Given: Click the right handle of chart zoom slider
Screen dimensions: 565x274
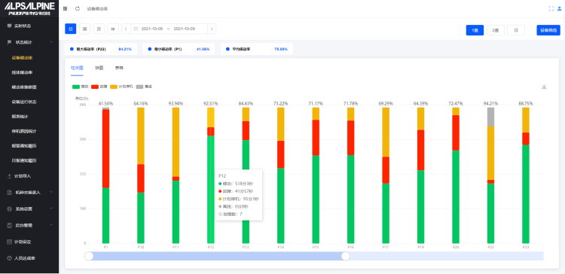Looking at the screenshot, I should pos(346,256).
